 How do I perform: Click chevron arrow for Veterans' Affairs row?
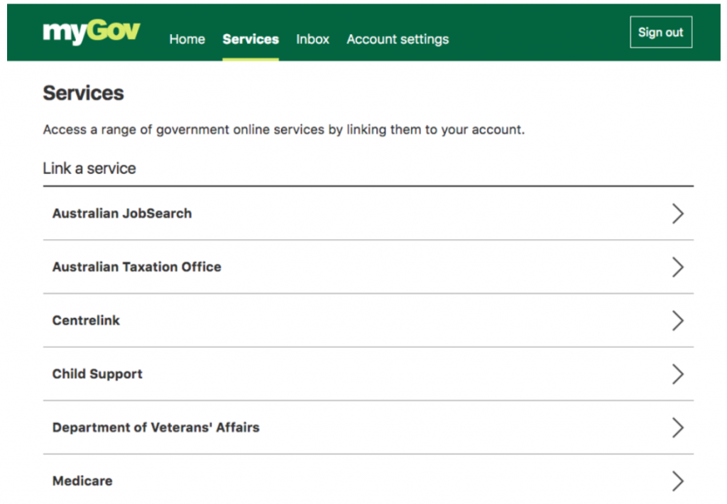pos(678,427)
